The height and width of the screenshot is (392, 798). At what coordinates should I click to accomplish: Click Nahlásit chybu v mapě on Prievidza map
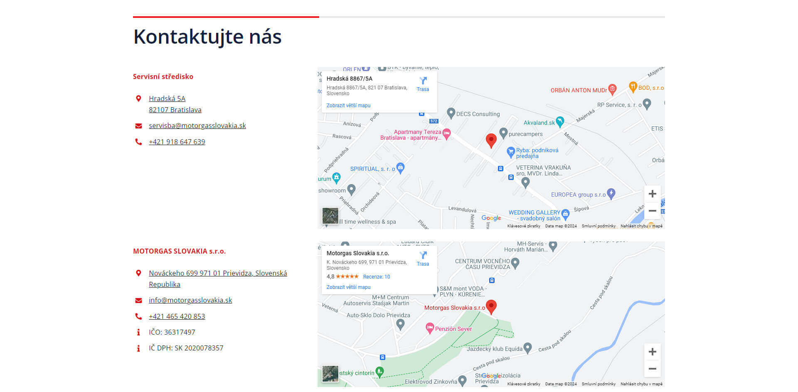point(641,384)
